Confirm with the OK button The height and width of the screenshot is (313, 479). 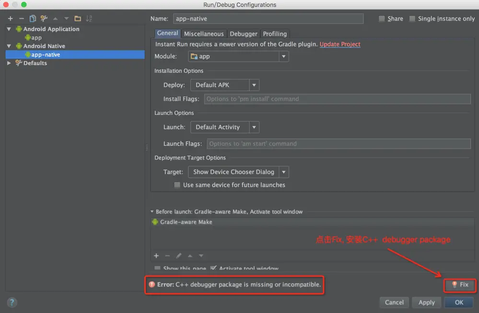(459, 302)
